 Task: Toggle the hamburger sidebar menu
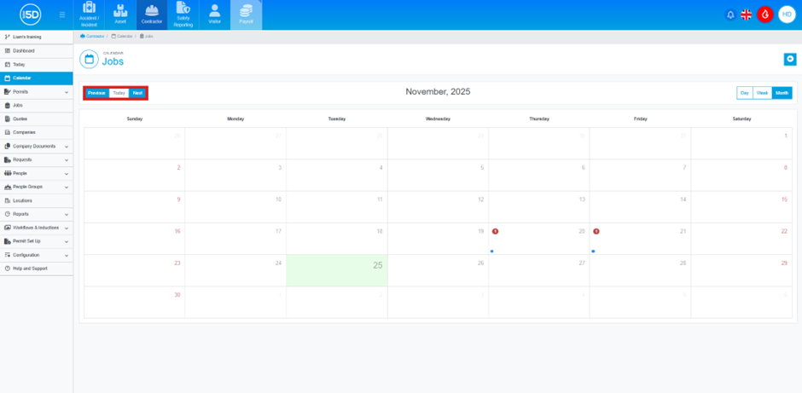pyautogui.click(x=61, y=15)
